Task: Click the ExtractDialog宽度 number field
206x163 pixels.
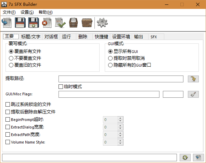Action: tap(110, 127)
